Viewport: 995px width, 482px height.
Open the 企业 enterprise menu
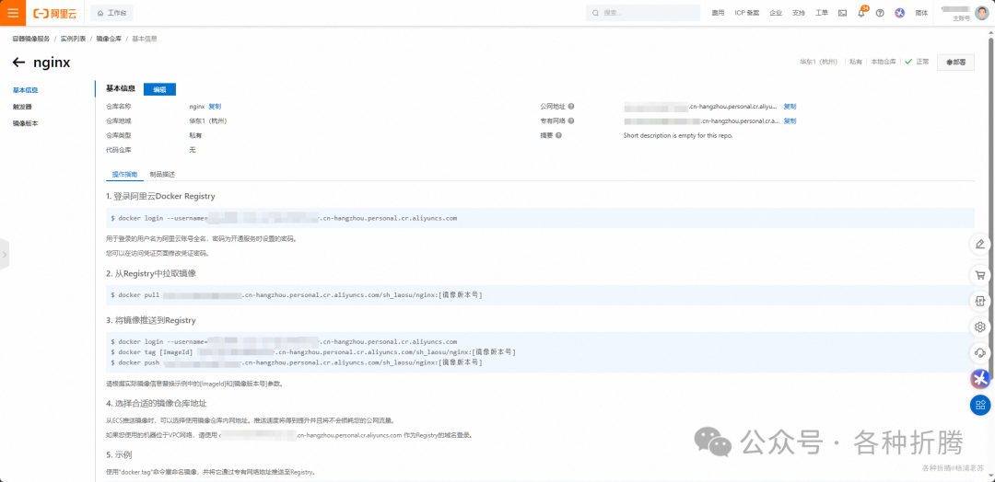pos(776,13)
